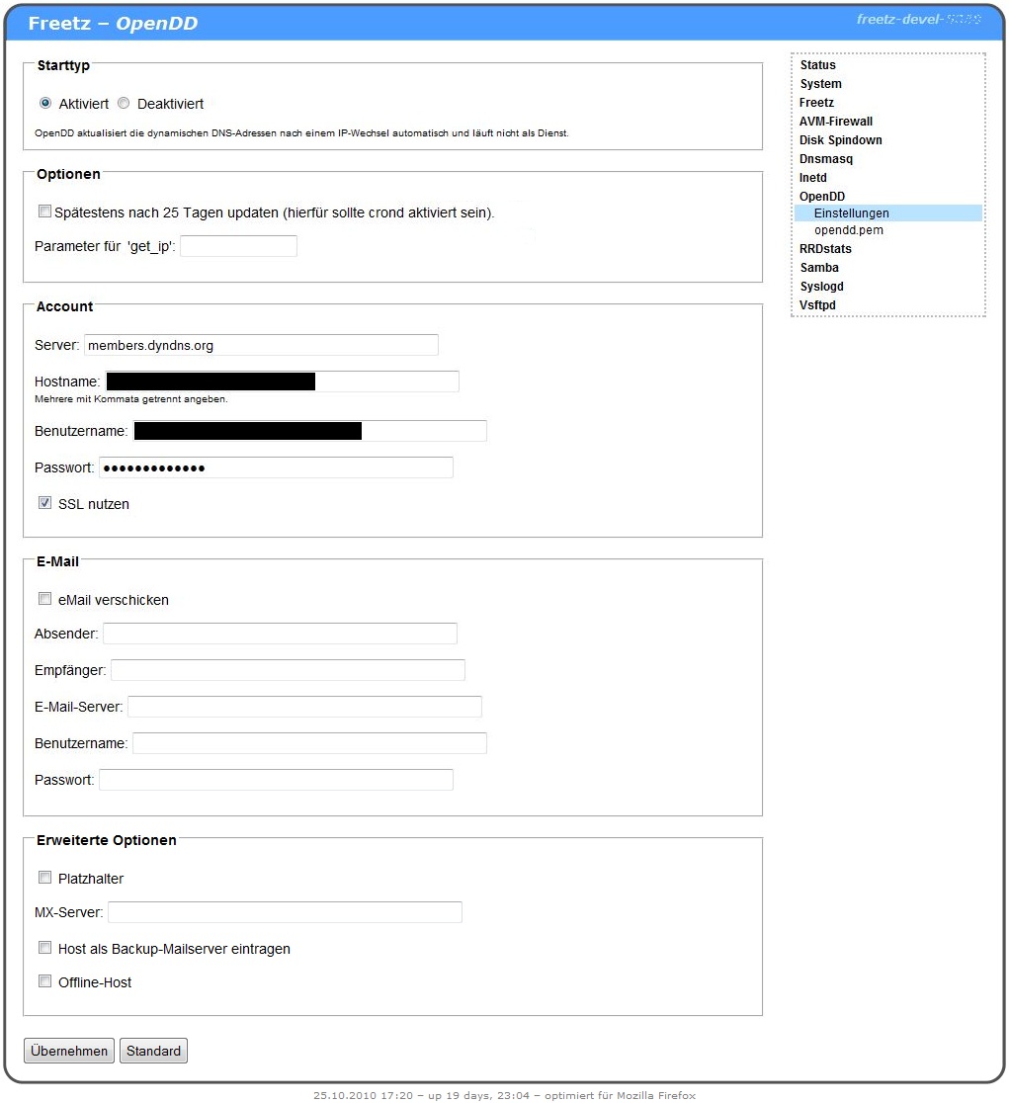Click the Server input field
This screenshot has height=1103, width=1009.
coord(261,345)
